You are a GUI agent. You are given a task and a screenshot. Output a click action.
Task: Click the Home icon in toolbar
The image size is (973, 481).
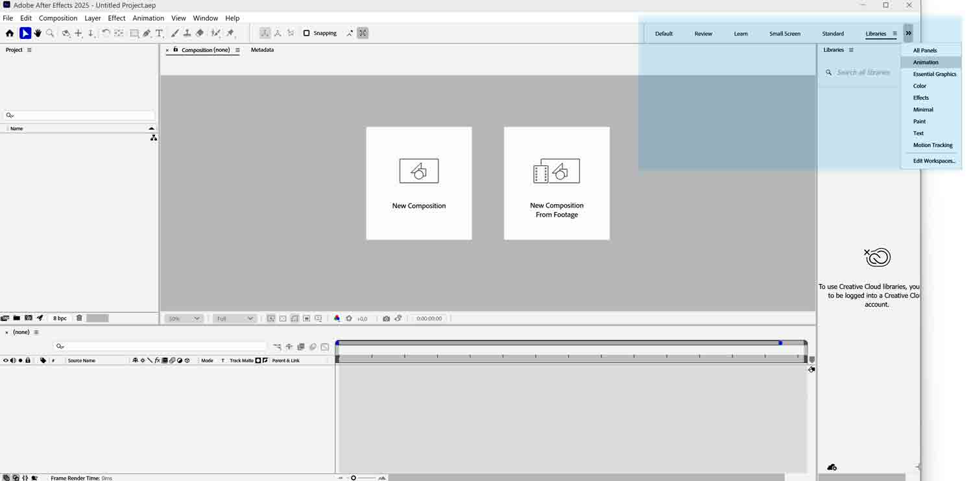[x=9, y=33]
